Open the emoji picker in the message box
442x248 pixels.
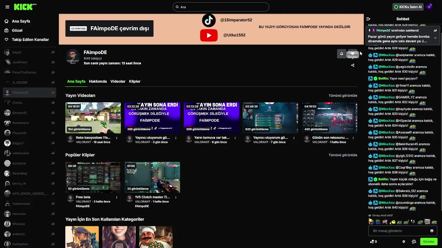point(432,231)
